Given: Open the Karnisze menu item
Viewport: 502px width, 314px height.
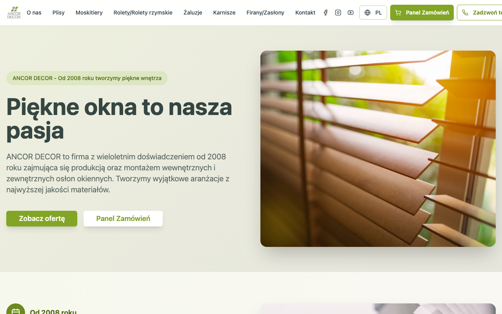Looking at the screenshot, I should tap(224, 13).
